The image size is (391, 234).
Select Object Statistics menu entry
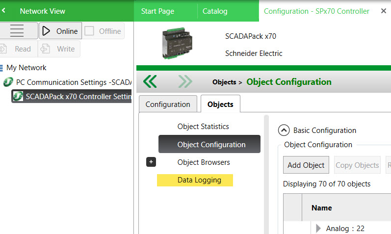pos(203,127)
